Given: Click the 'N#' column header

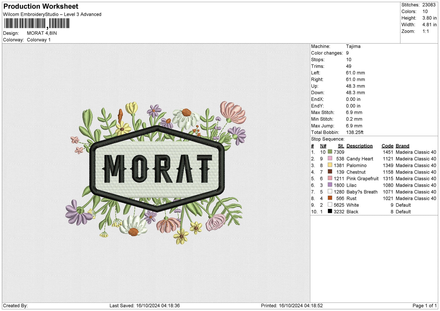Looking at the screenshot, I should pos(323,146).
